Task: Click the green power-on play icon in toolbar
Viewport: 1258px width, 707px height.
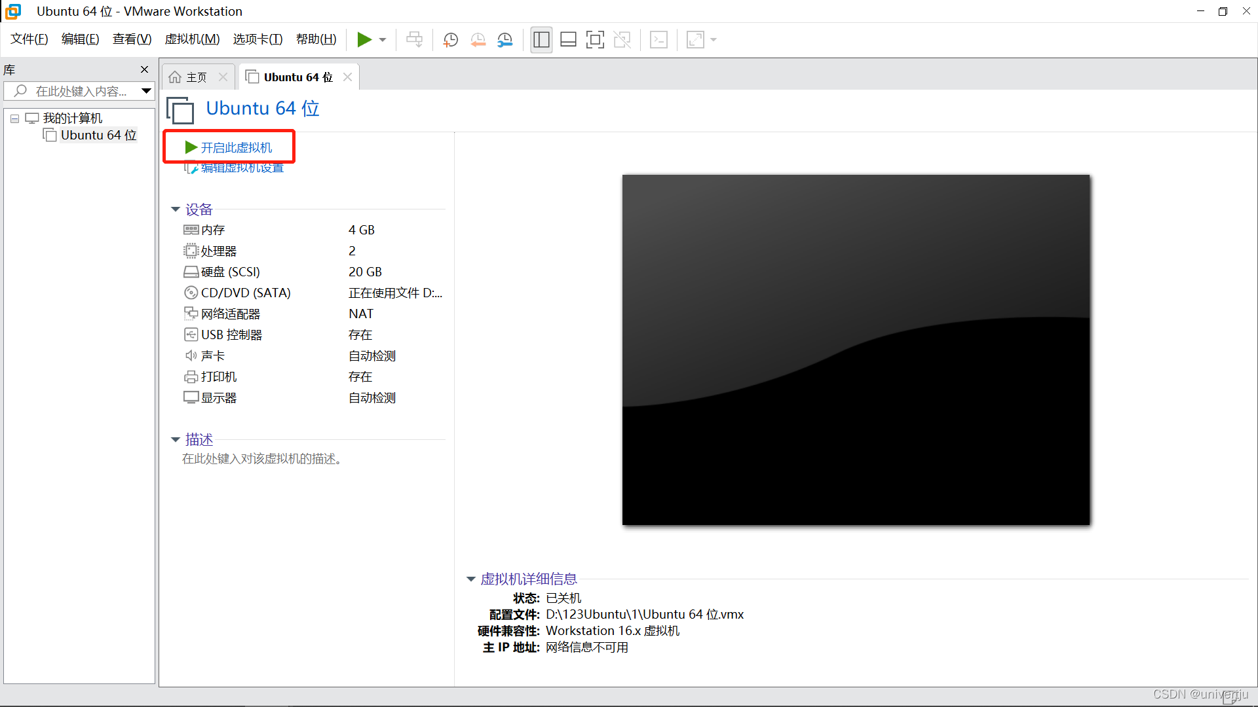Action: (x=364, y=39)
